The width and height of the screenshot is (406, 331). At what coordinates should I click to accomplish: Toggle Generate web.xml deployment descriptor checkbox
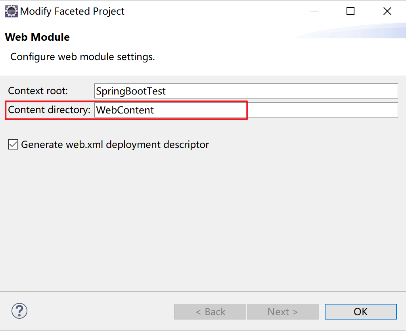pos(13,145)
